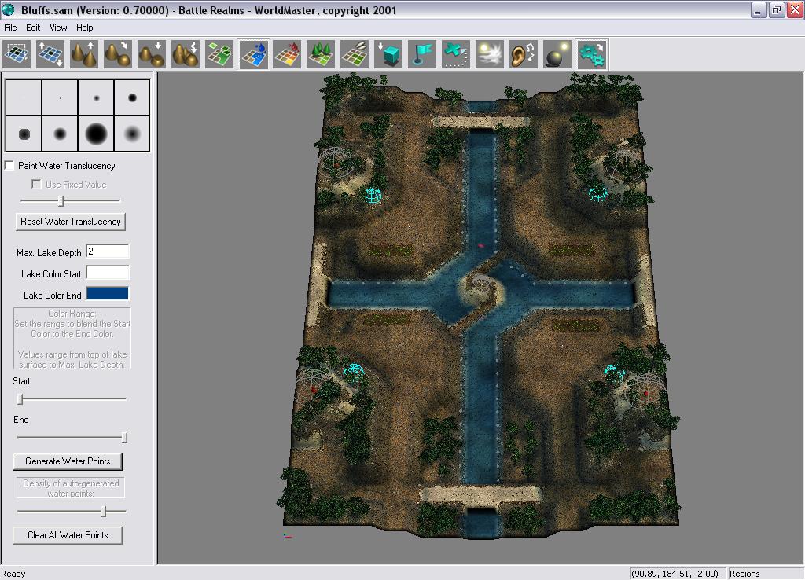This screenshot has width=805, height=580.
Task: Open the View menu
Action: (58, 28)
